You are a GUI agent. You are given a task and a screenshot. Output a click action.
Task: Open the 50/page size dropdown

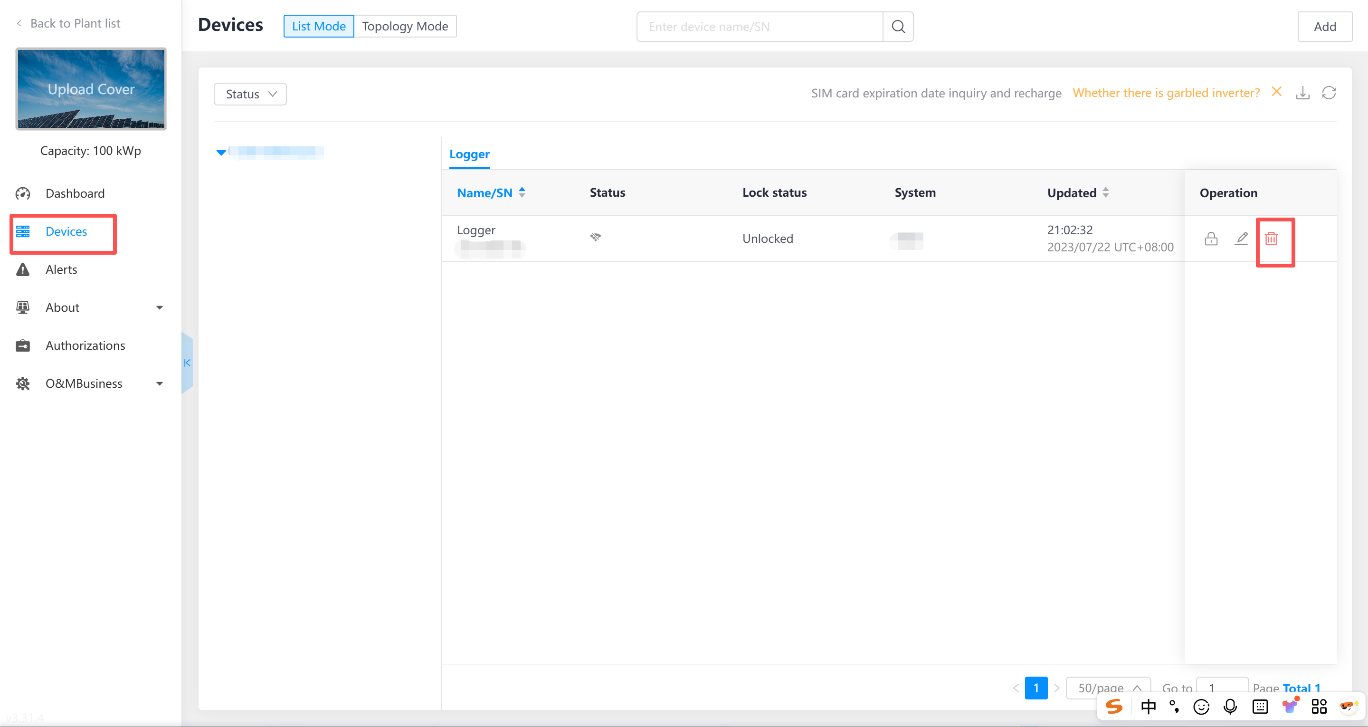tap(1108, 688)
